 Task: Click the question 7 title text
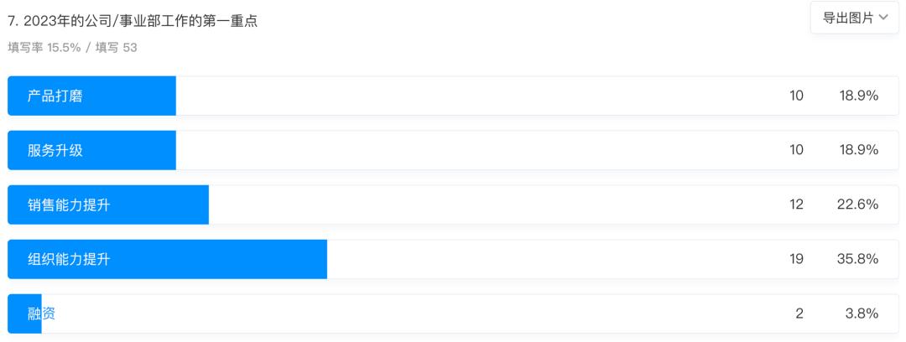(133, 21)
